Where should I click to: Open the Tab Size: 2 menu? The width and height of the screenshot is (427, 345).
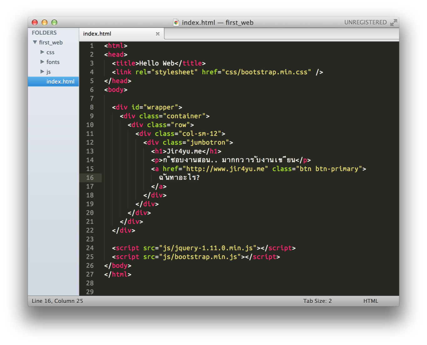tap(317, 301)
